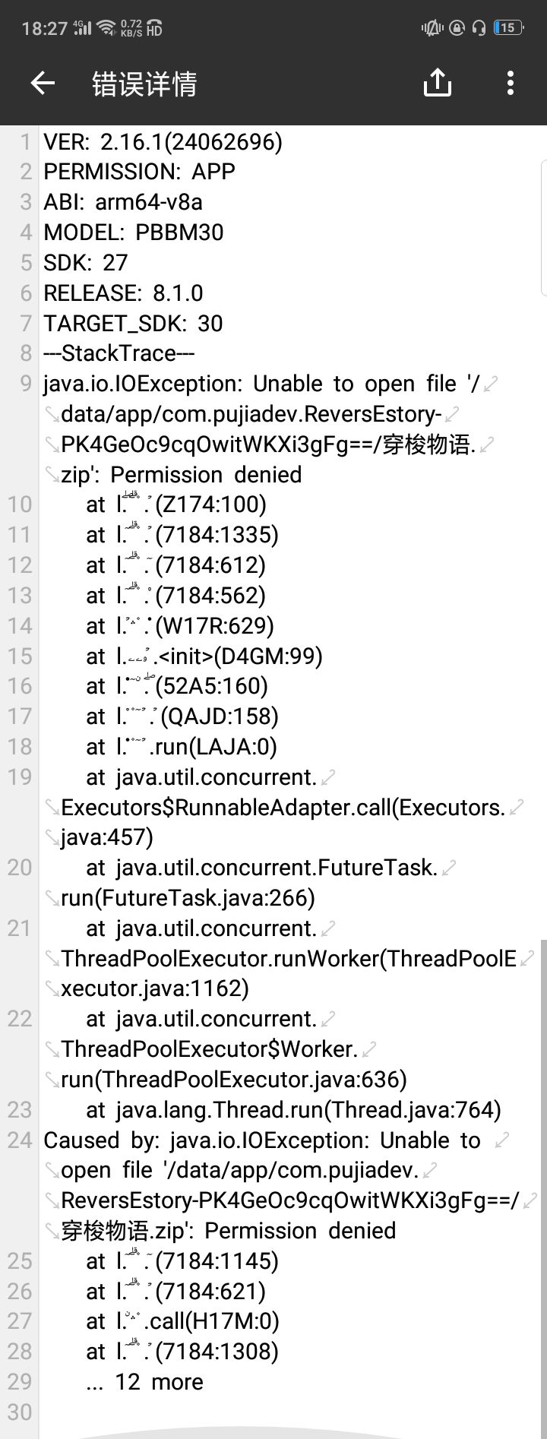Screen dimensions: 547x1439
Task: Select line number 9 in the gutter
Action: (26, 384)
